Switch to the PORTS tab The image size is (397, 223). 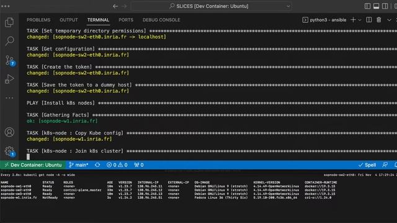pyautogui.click(x=126, y=20)
